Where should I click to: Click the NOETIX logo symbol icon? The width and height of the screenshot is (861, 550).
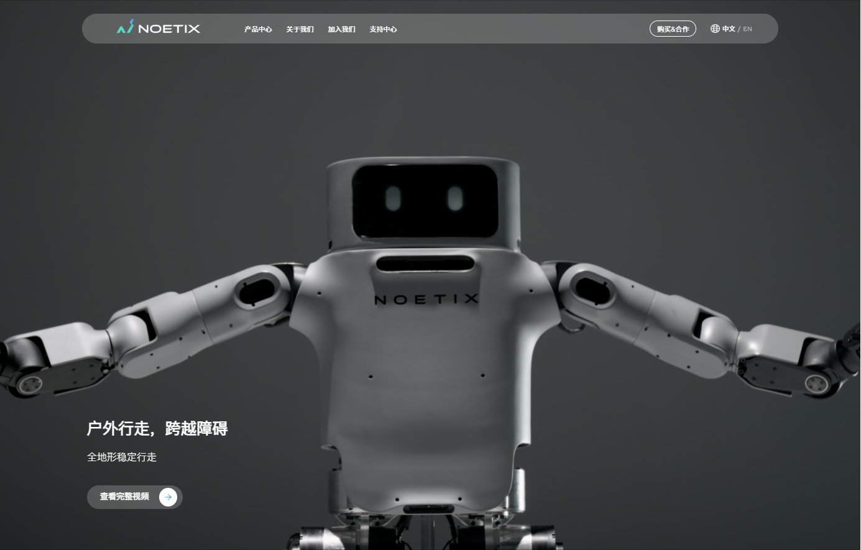[126, 27]
